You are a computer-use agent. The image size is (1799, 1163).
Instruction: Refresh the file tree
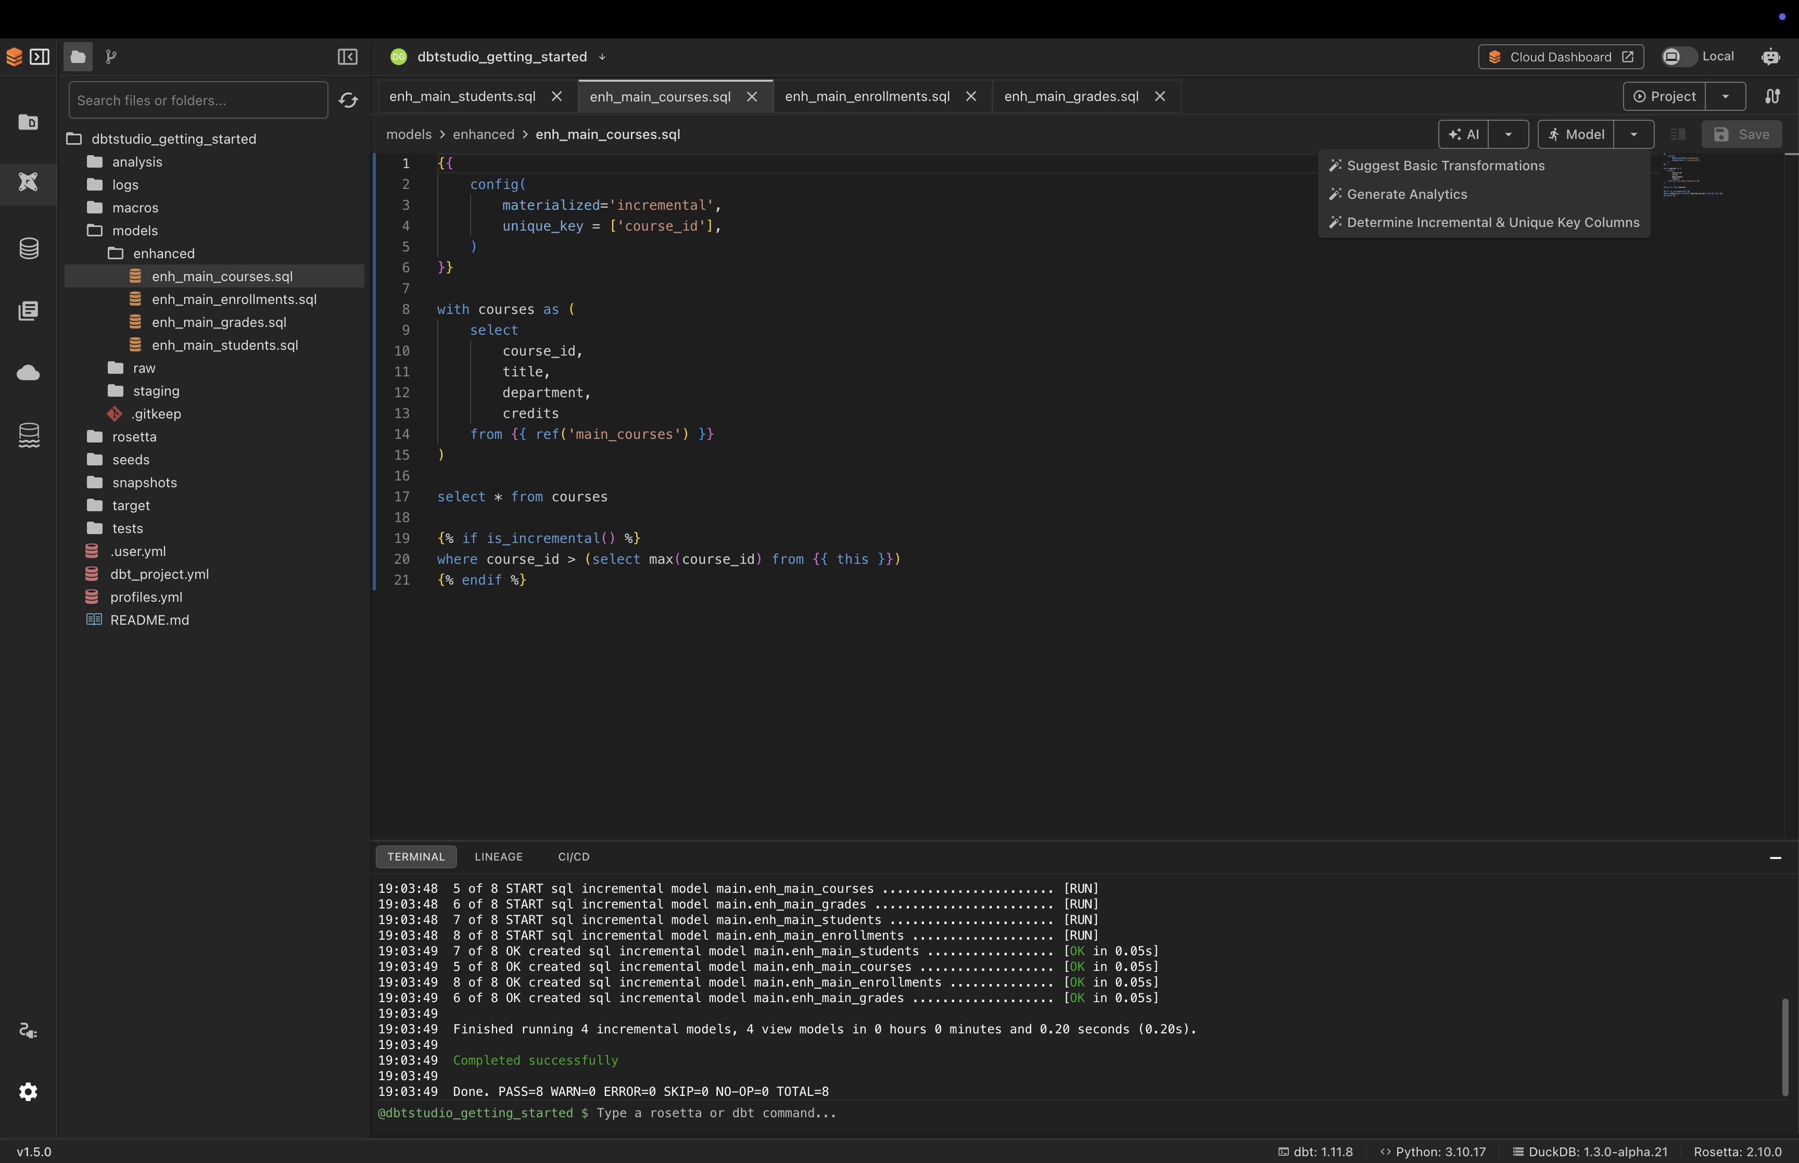(348, 100)
